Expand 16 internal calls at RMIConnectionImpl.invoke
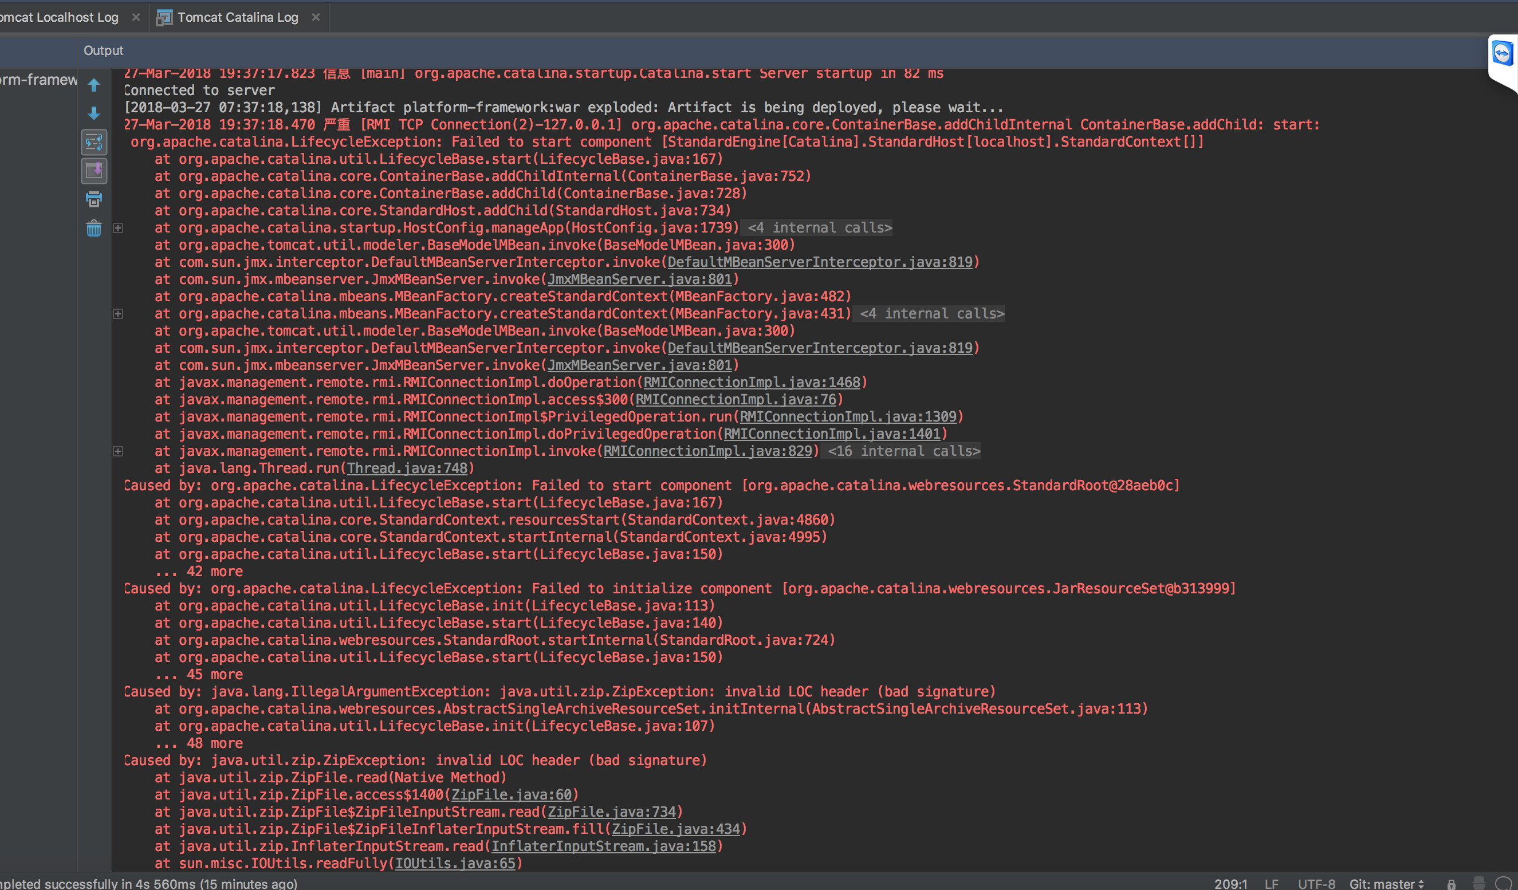1518x890 pixels. (119, 452)
